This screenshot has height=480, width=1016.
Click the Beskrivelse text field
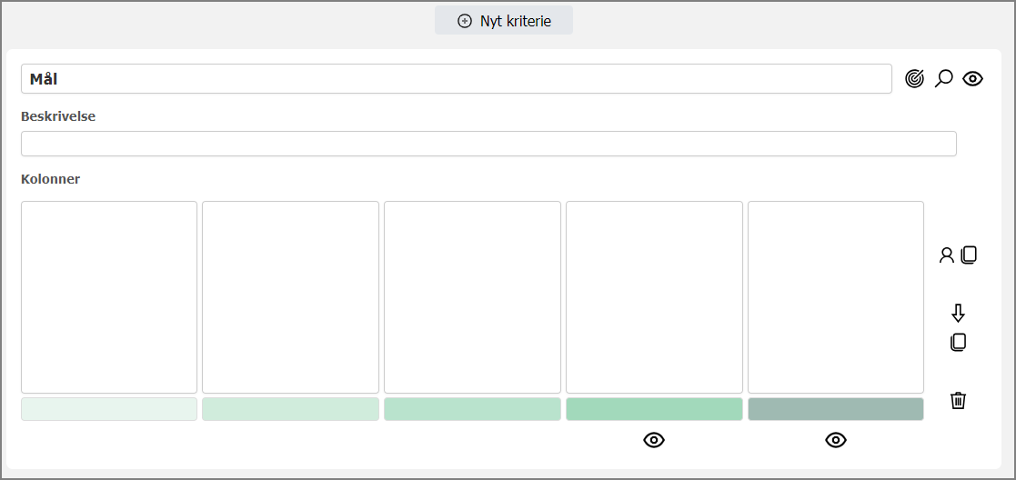(488, 144)
